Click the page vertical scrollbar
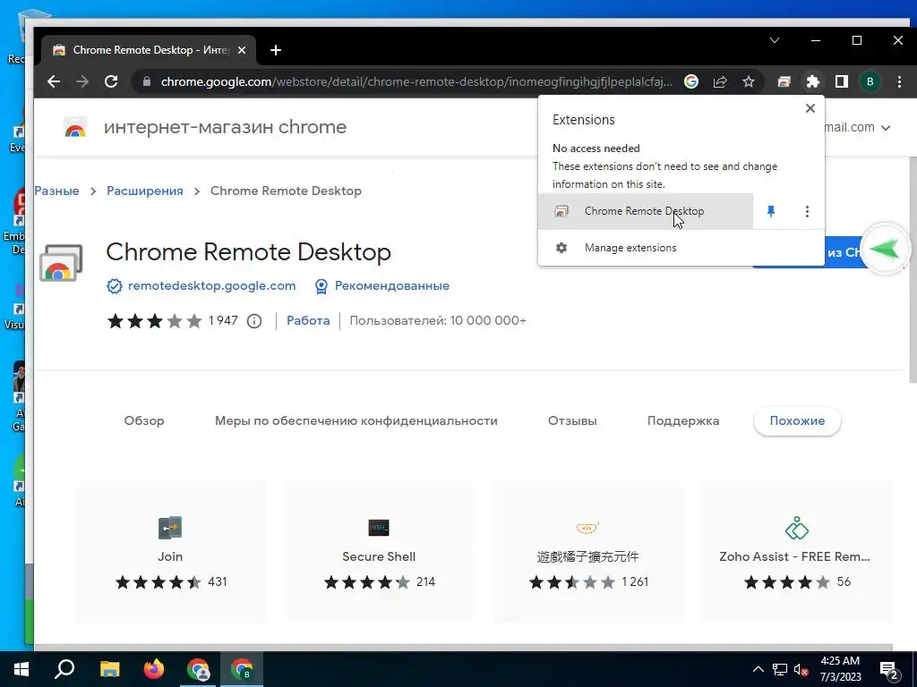Image resolution: width=917 pixels, height=687 pixels. pyautogui.click(x=913, y=270)
